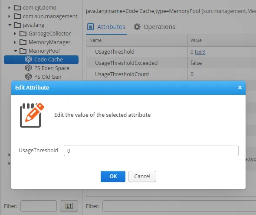Viewport: 256px width, 215px height.
Task: Focus the attributes Filter field
Action: 179,206
